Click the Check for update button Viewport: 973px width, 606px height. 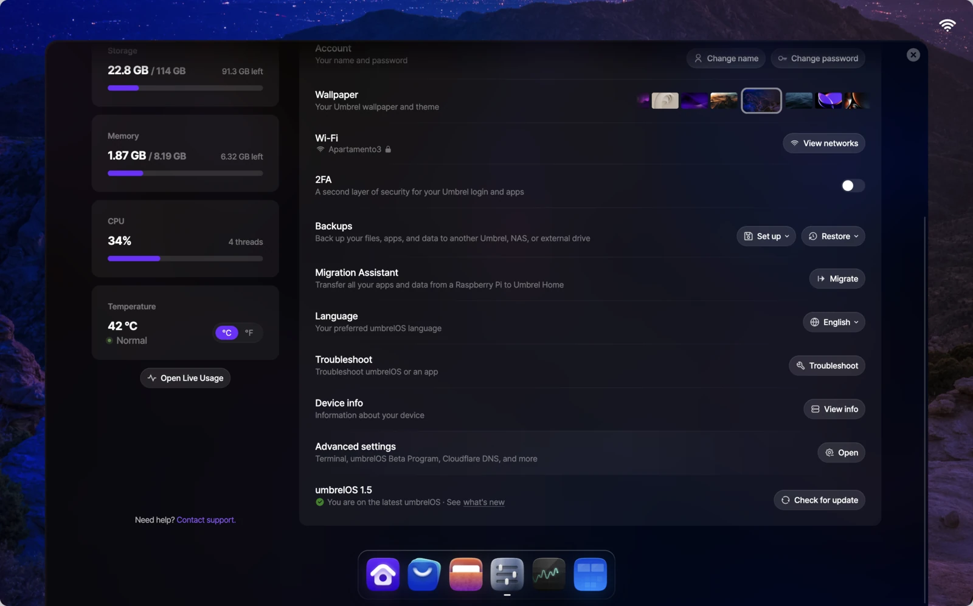pyautogui.click(x=819, y=500)
